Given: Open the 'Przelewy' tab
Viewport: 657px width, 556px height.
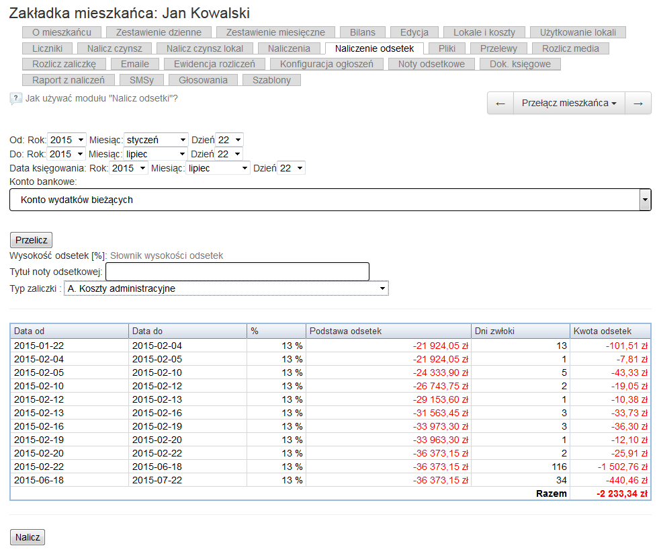Looking at the screenshot, I should [498, 48].
